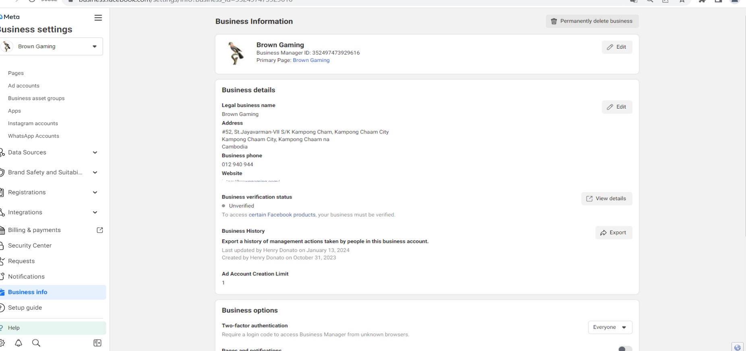Click Created by Henry Donato text
The image size is (746, 351).
tap(279, 258)
